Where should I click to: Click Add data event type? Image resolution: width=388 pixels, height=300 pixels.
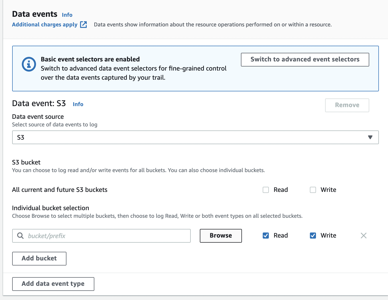click(x=53, y=284)
